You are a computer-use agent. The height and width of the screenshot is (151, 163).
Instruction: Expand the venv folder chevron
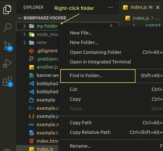pyautogui.click(x=24, y=42)
